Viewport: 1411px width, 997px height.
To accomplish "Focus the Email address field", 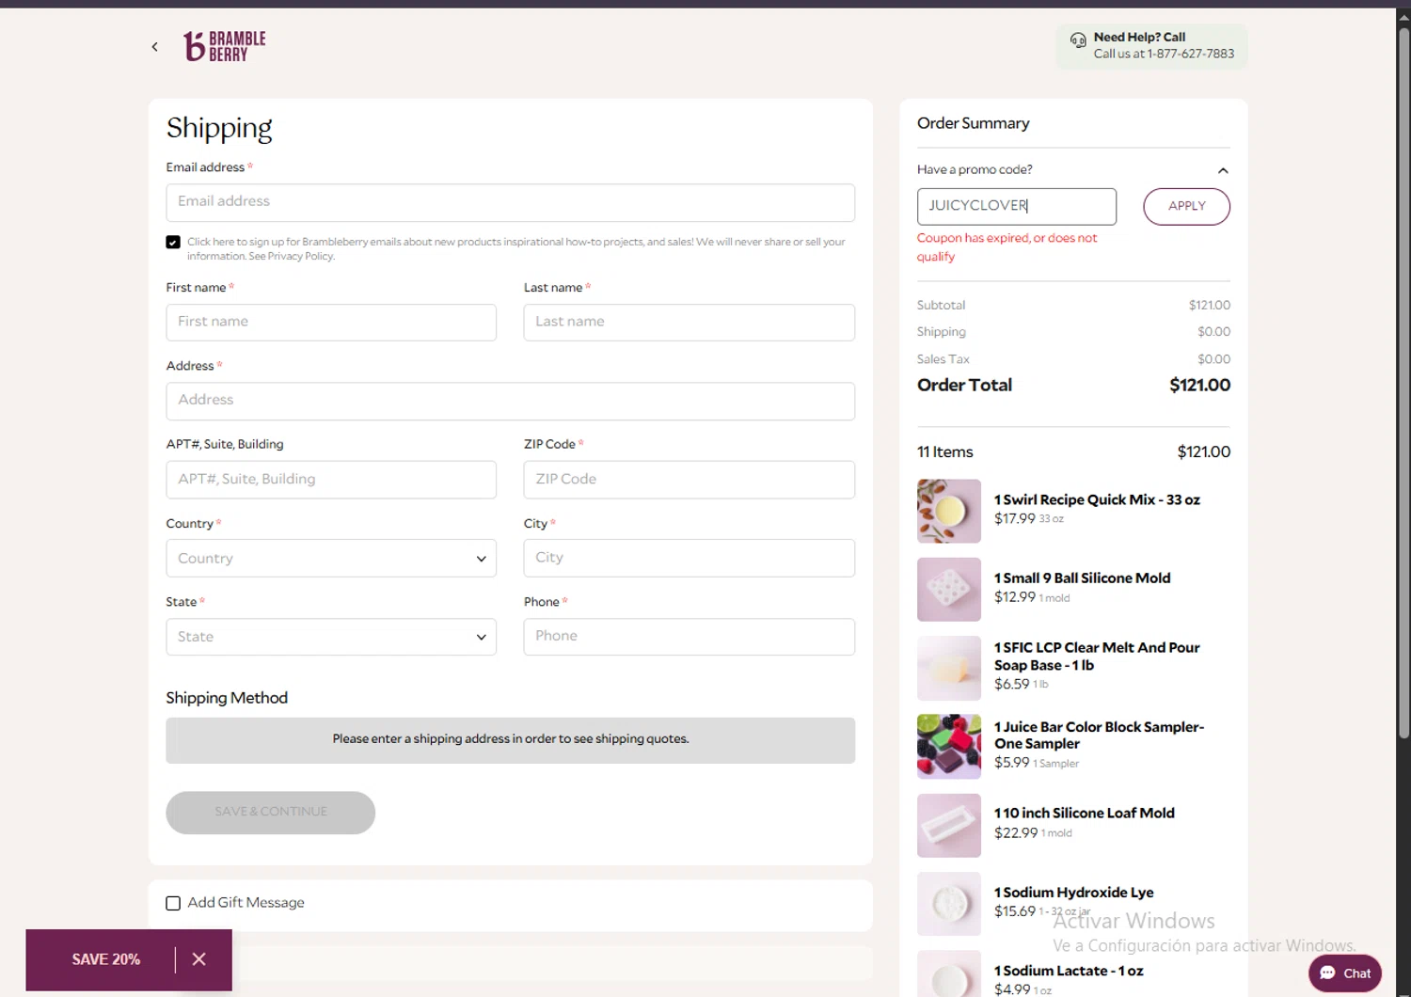I will click(x=511, y=202).
